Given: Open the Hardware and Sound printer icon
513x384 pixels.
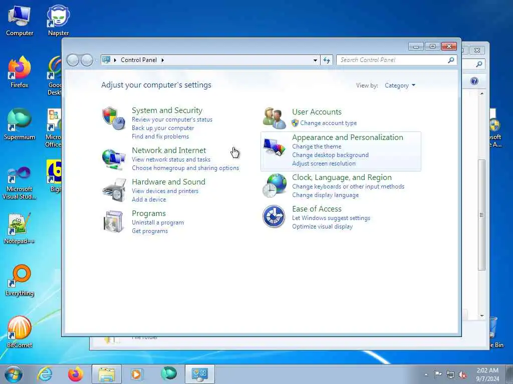Looking at the screenshot, I should tap(114, 190).
